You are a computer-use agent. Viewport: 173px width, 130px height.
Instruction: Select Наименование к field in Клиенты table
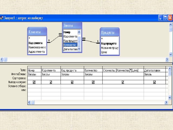point(37,47)
